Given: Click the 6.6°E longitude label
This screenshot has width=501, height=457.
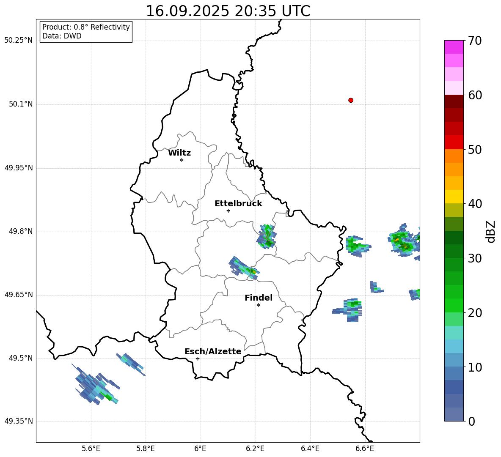Looking at the screenshot, I should click(365, 449).
